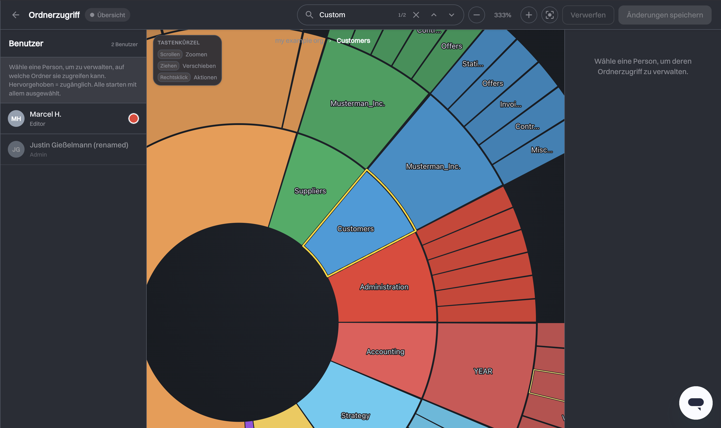
Task: Click the Invoi... blue segment
Action: tap(511, 104)
